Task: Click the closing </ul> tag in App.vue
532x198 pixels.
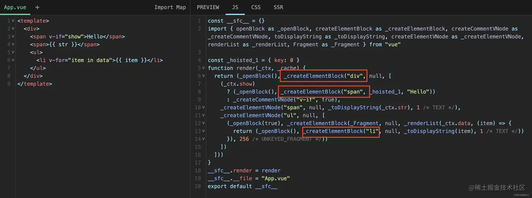Action: pos(38,68)
